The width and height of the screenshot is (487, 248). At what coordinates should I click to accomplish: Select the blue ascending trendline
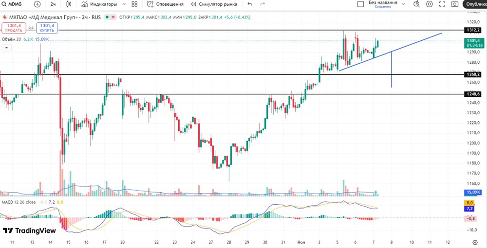391,52
